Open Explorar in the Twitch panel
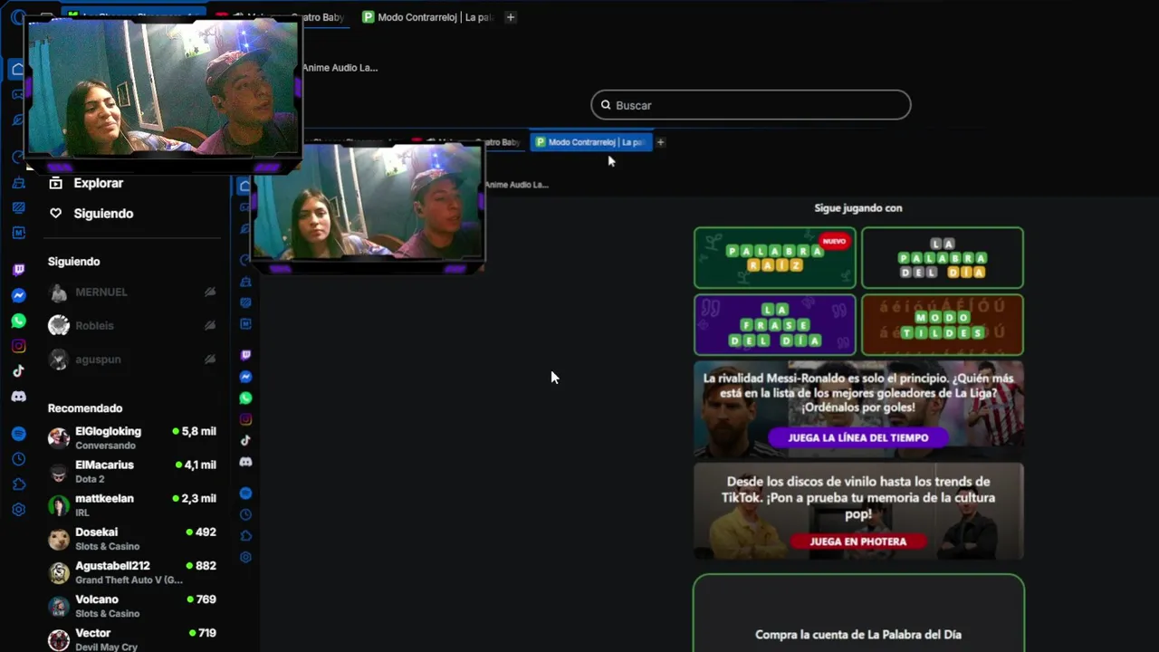The height and width of the screenshot is (652, 1159). 86,183
